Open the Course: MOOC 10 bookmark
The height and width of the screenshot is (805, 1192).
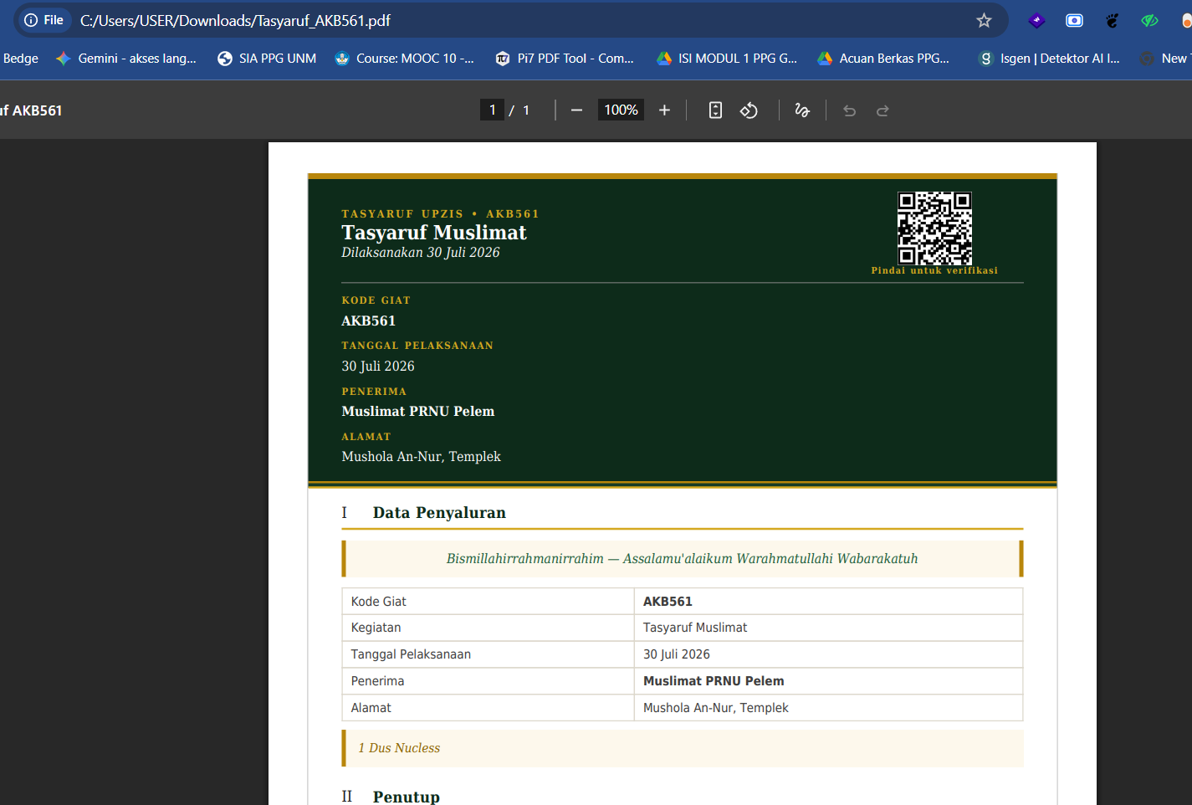coord(405,59)
